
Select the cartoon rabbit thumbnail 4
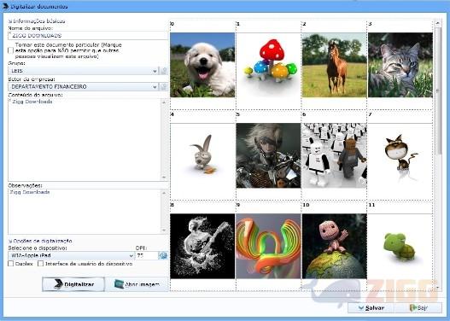coord(202,155)
